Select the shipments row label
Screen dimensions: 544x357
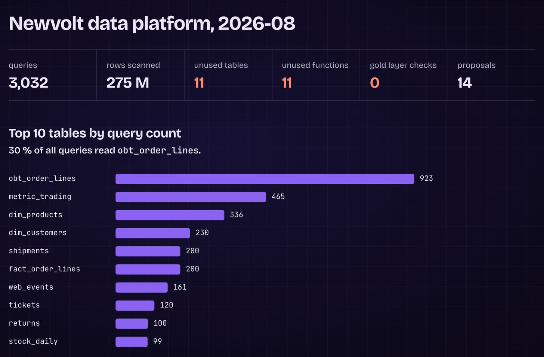tap(29, 251)
